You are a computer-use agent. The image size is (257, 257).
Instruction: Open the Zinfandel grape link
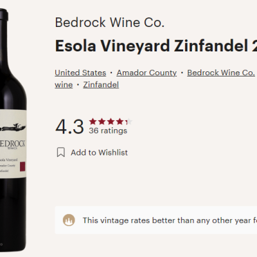click(x=101, y=85)
